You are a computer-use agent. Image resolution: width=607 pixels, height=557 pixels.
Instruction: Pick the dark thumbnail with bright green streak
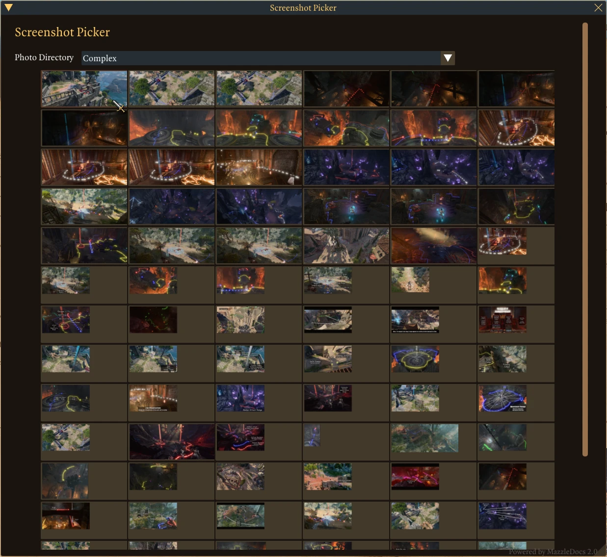[502, 437]
